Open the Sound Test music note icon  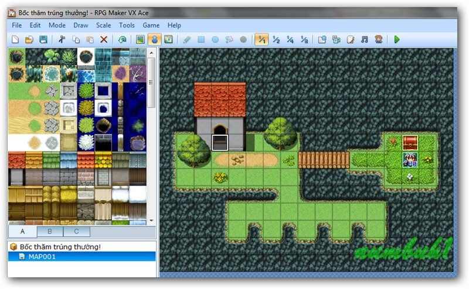coord(364,39)
